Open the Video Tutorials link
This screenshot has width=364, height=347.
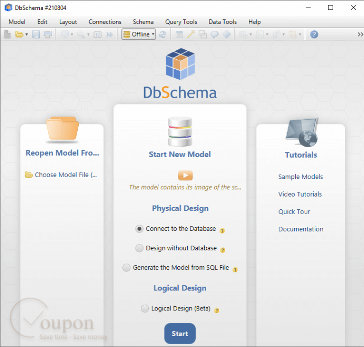[300, 194]
